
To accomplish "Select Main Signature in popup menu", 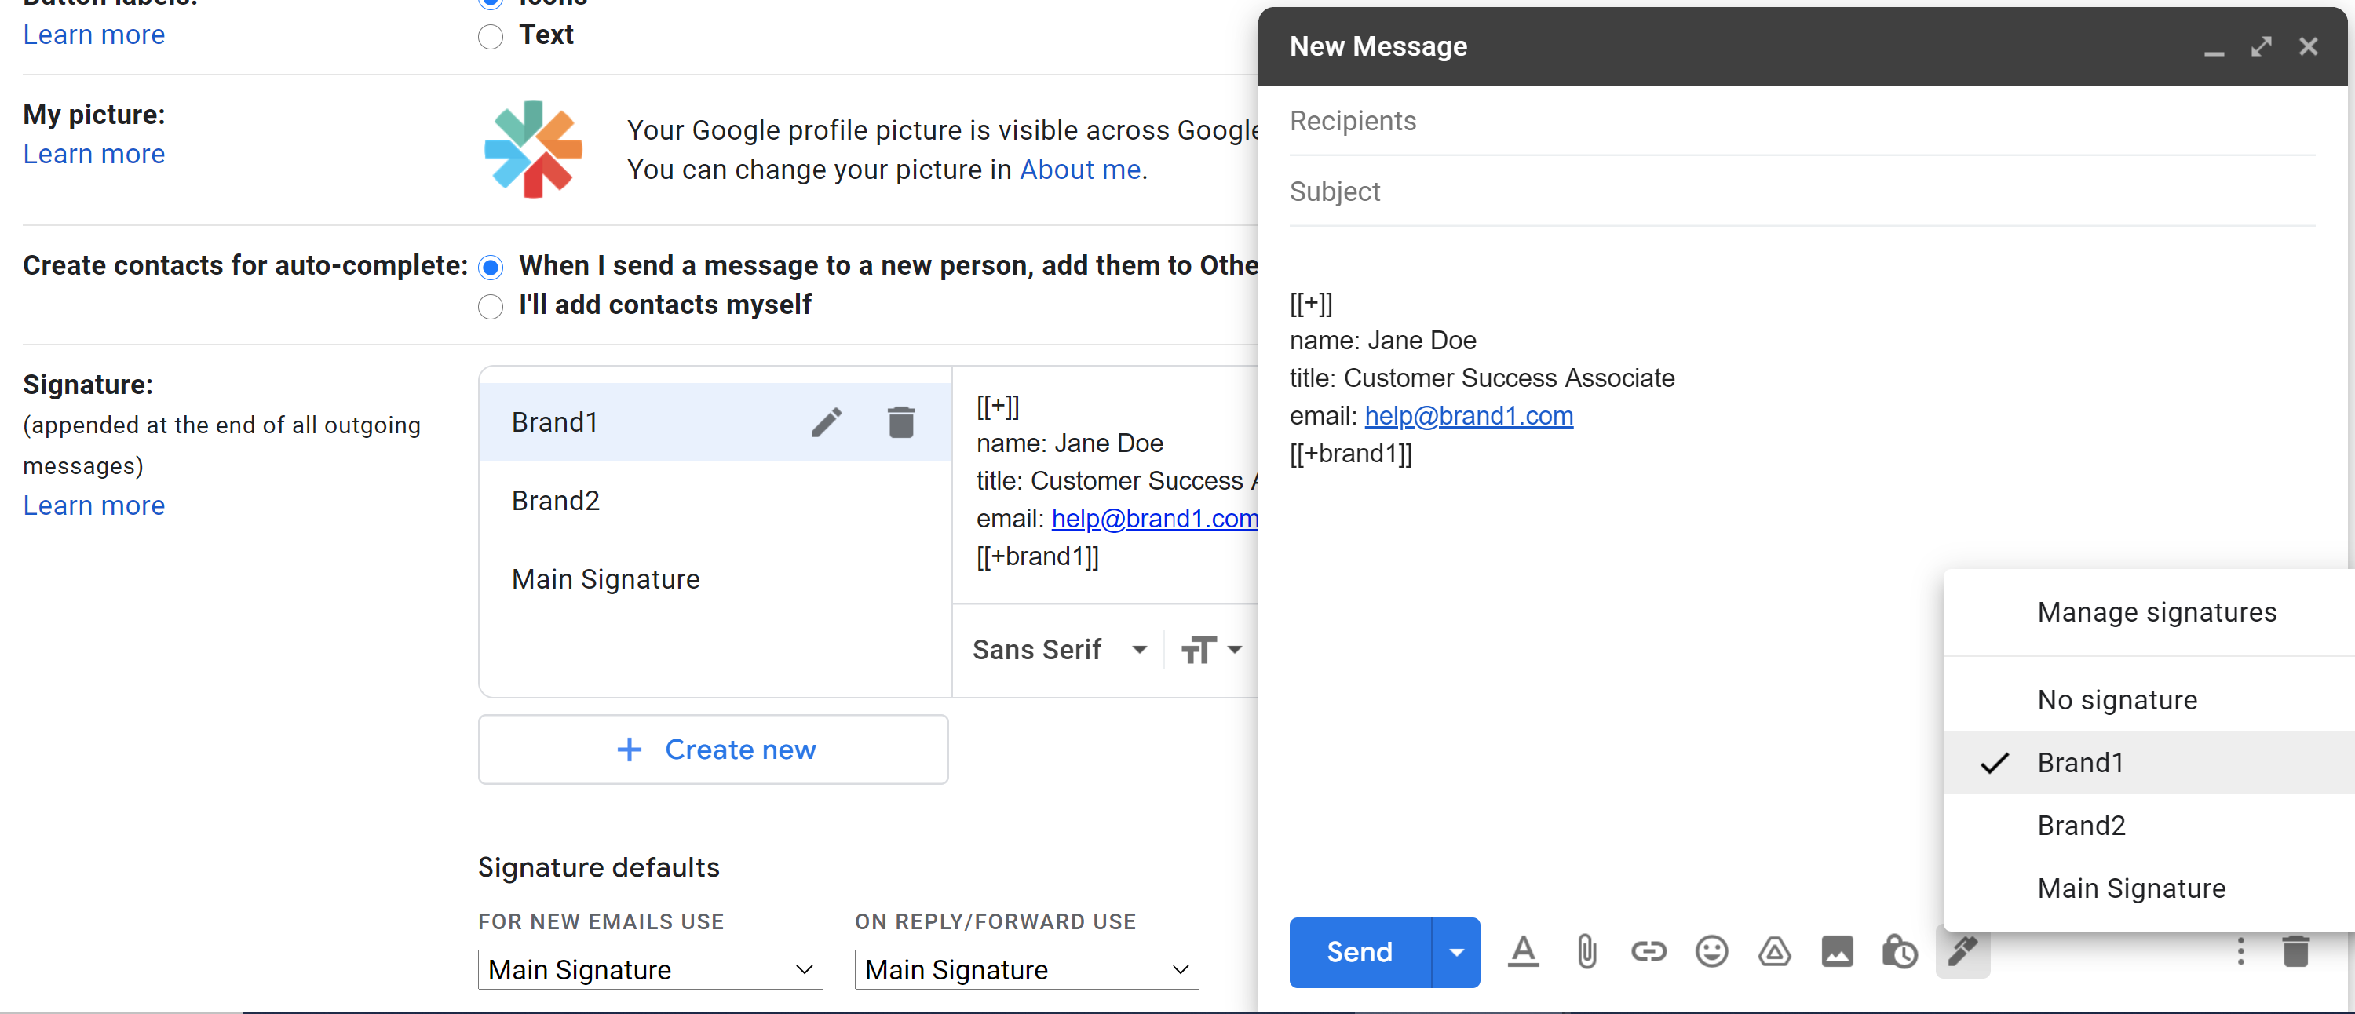I will pyautogui.click(x=2149, y=888).
